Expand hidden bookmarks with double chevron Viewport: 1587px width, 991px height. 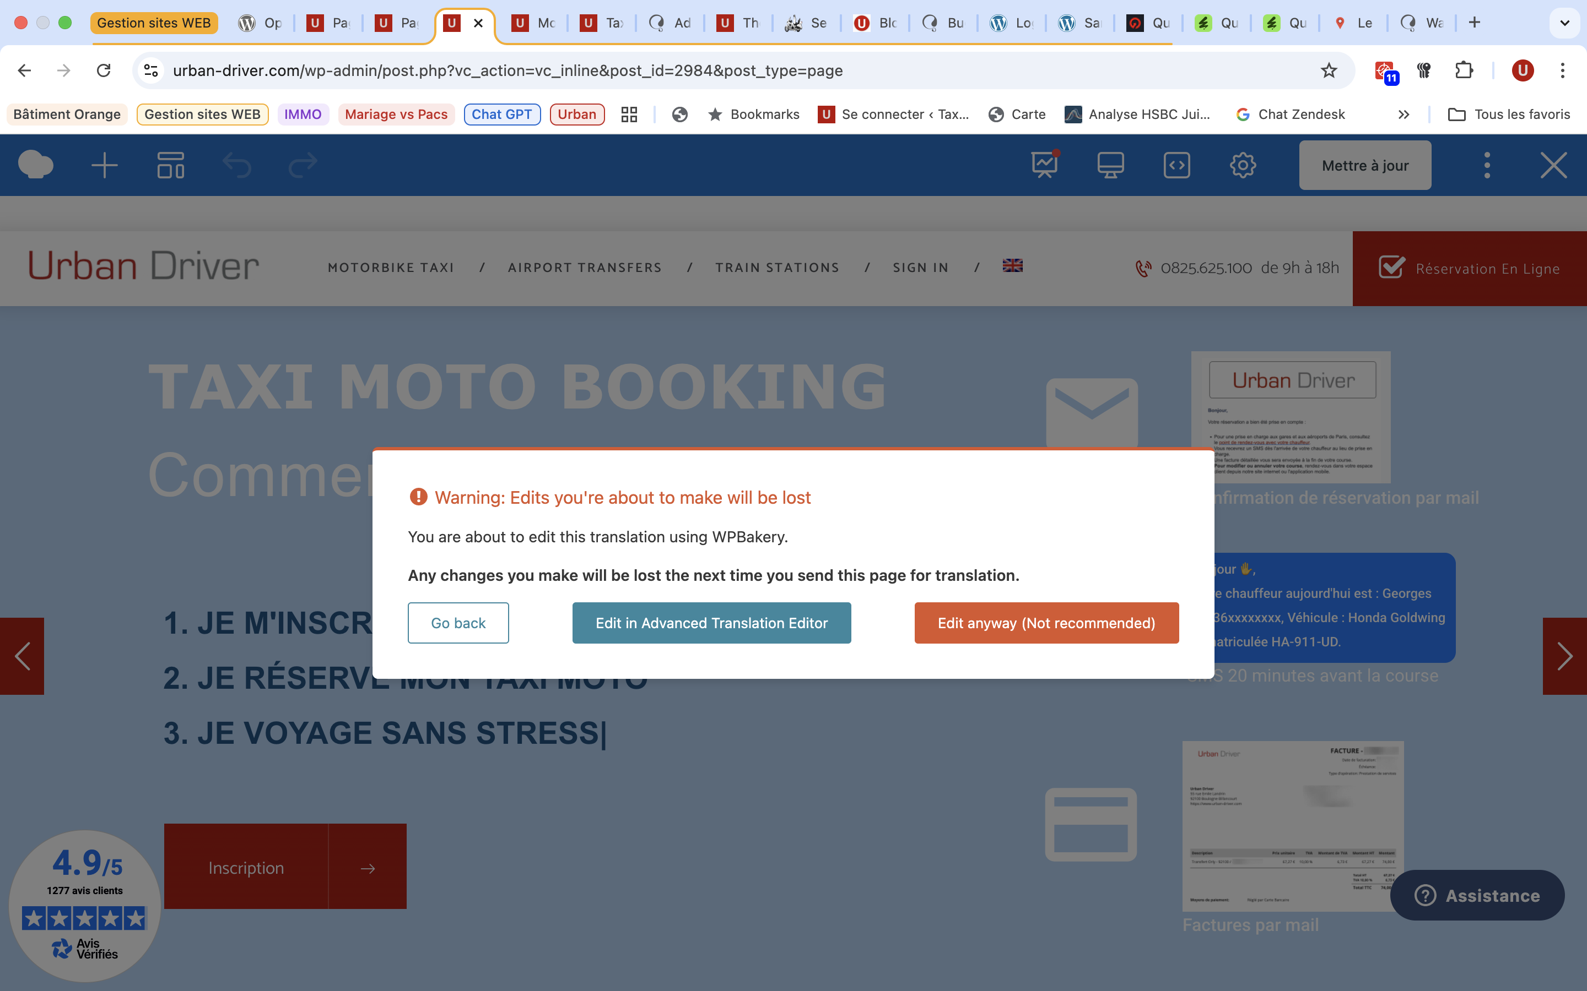point(1404,114)
